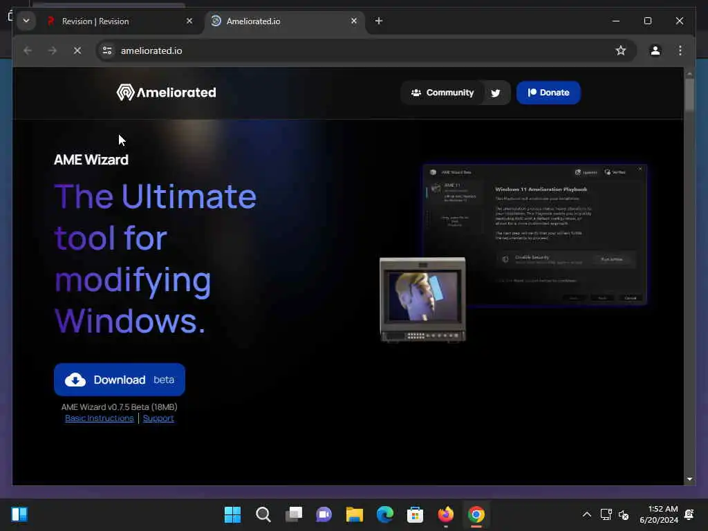The image size is (708, 531).
Task: Open a new browser tab
Action: coord(379,21)
